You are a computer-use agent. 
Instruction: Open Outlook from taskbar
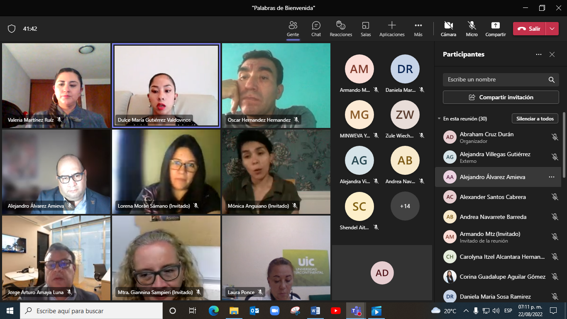[x=254, y=311]
